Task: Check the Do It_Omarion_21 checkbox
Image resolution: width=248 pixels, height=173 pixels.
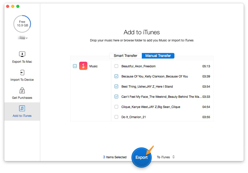Action: click(x=116, y=117)
